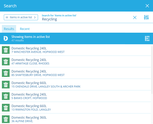Click bin icon for 47 Armitage Close
Viewport: 153px width, 124px height.
pyautogui.click(x=6, y=61)
